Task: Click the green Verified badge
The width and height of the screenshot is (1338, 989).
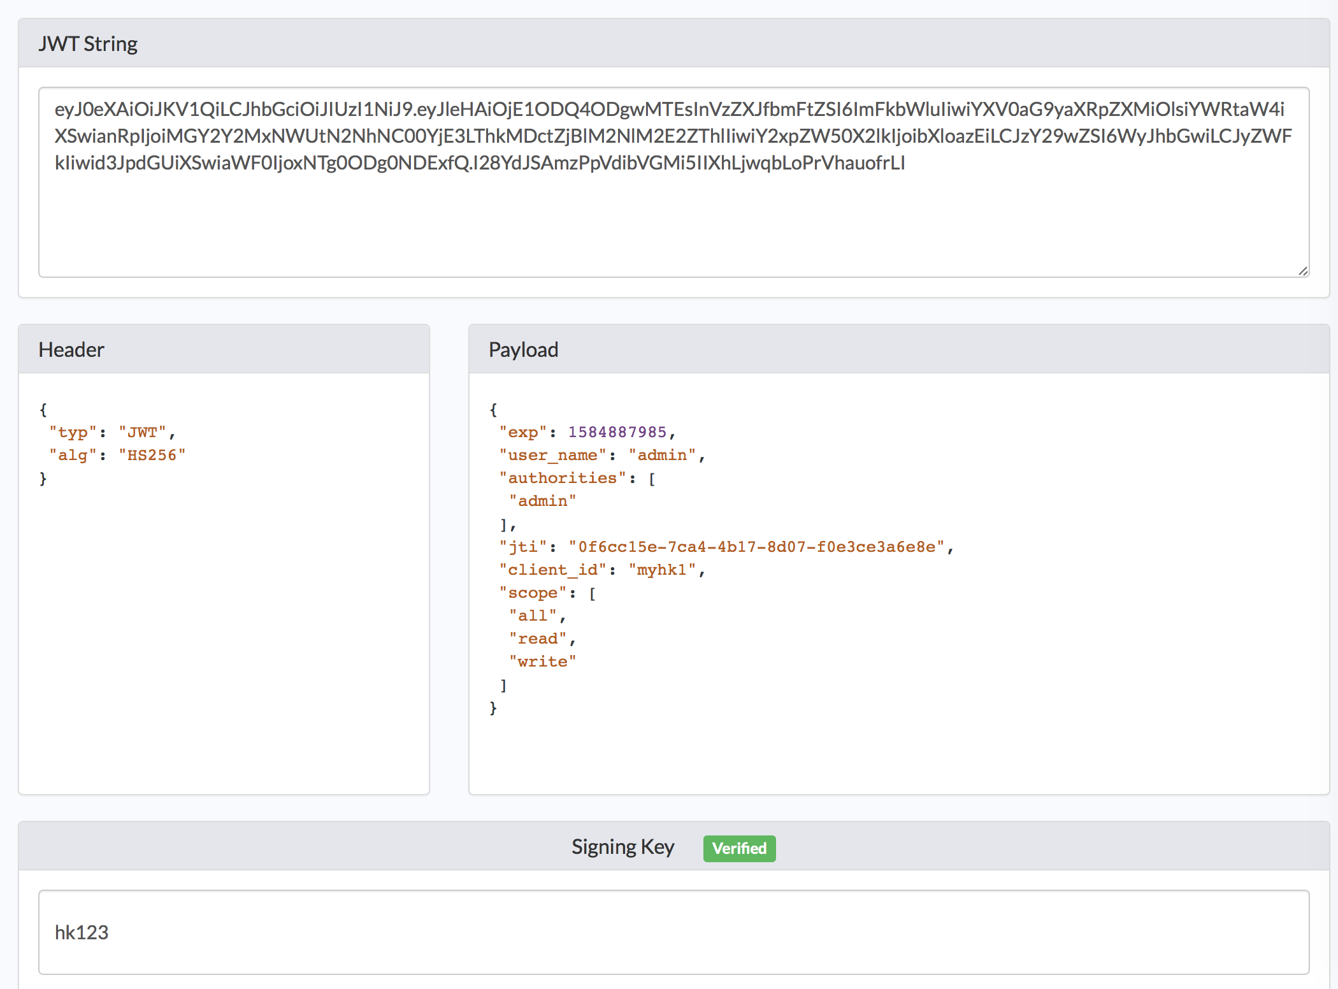Action: (x=739, y=848)
